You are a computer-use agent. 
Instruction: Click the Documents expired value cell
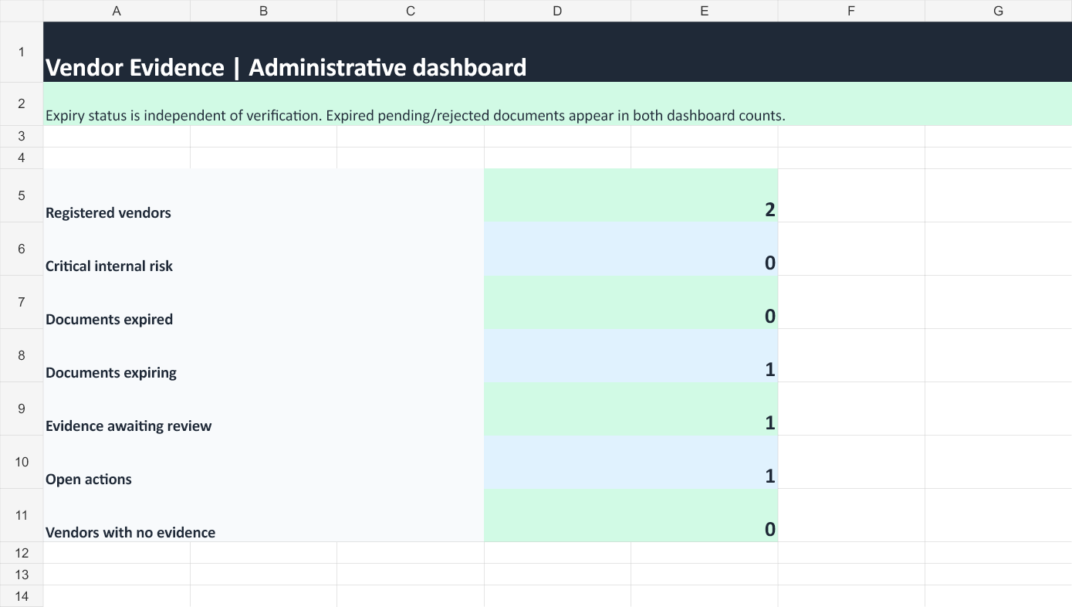click(631, 302)
